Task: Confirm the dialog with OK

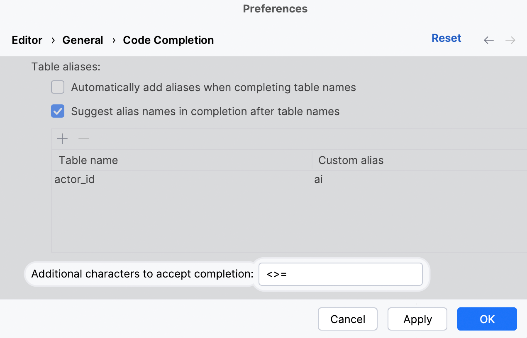Action: click(x=487, y=319)
